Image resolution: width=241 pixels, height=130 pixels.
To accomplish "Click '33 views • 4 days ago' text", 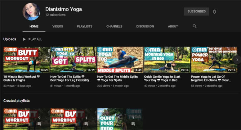I will (x=17, y=86).
